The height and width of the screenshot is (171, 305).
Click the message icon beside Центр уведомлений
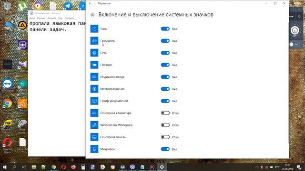(x=94, y=101)
